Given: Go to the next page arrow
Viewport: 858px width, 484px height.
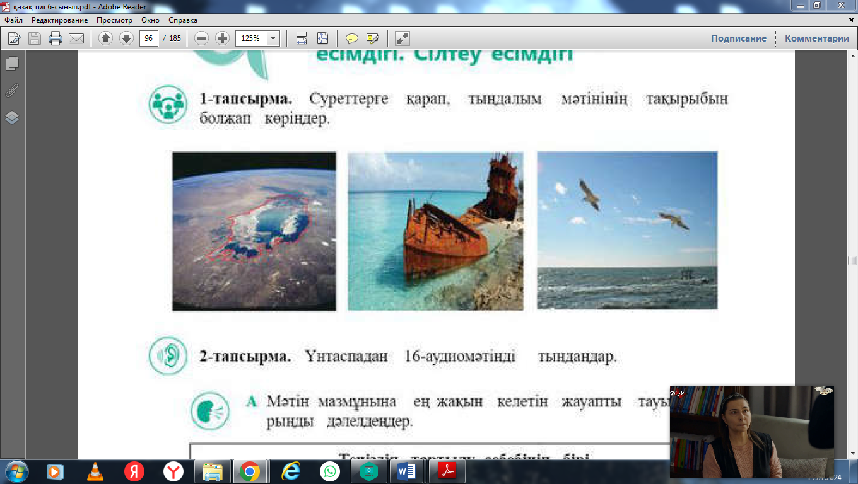Looking at the screenshot, I should coord(126,38).
